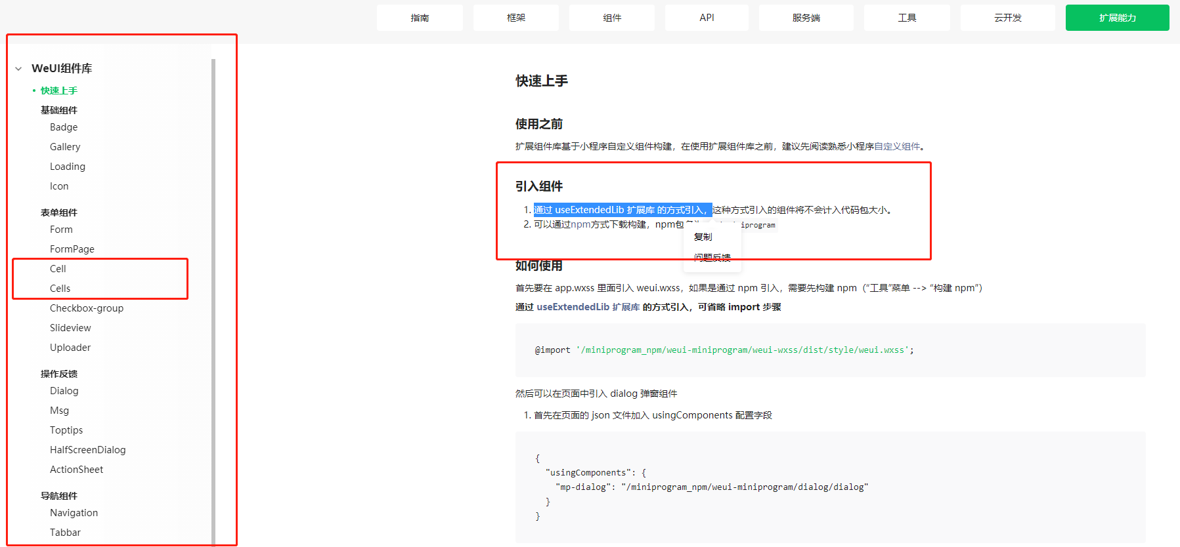This screenshot has width=1180, height=547.
Task: Select the Cell sidebar entry
Action: coord(58,269)
